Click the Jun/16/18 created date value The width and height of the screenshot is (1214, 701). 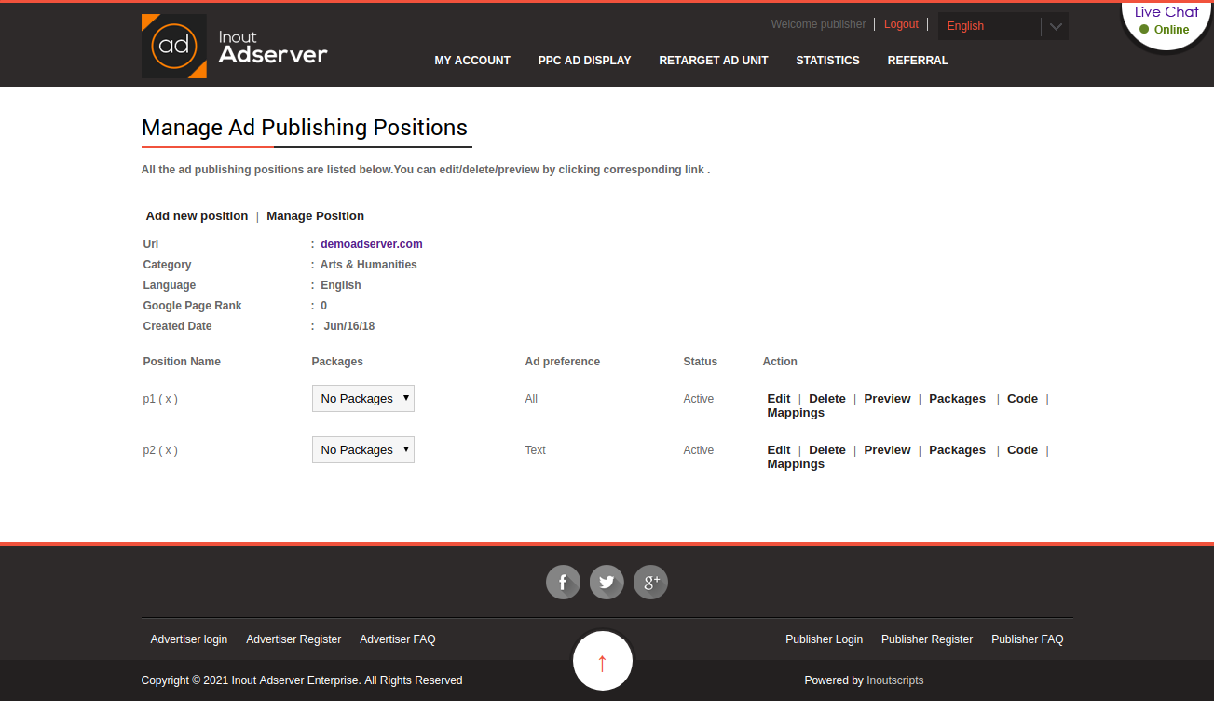coord(349,326)
